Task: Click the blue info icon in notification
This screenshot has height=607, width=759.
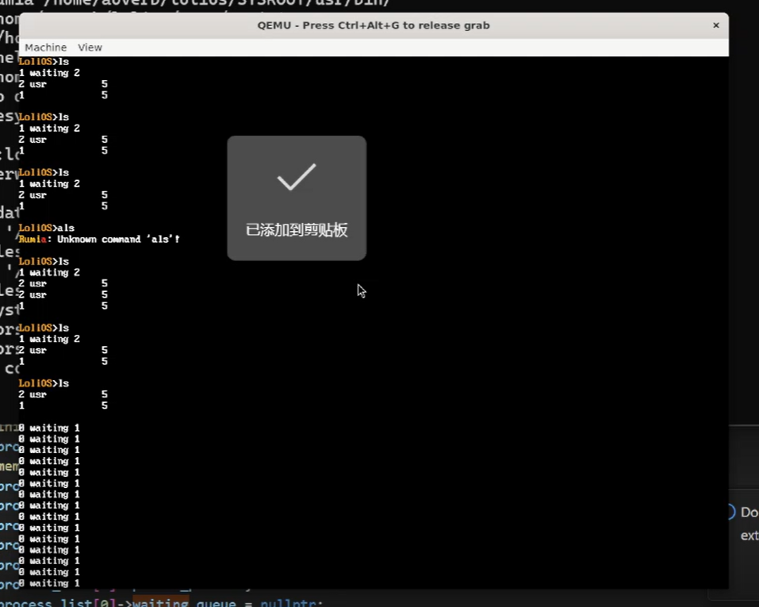Action: coord(731,512)
